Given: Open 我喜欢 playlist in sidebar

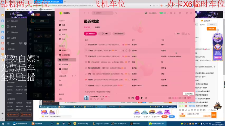Looking at the screenshot, I should click(63, 50).
